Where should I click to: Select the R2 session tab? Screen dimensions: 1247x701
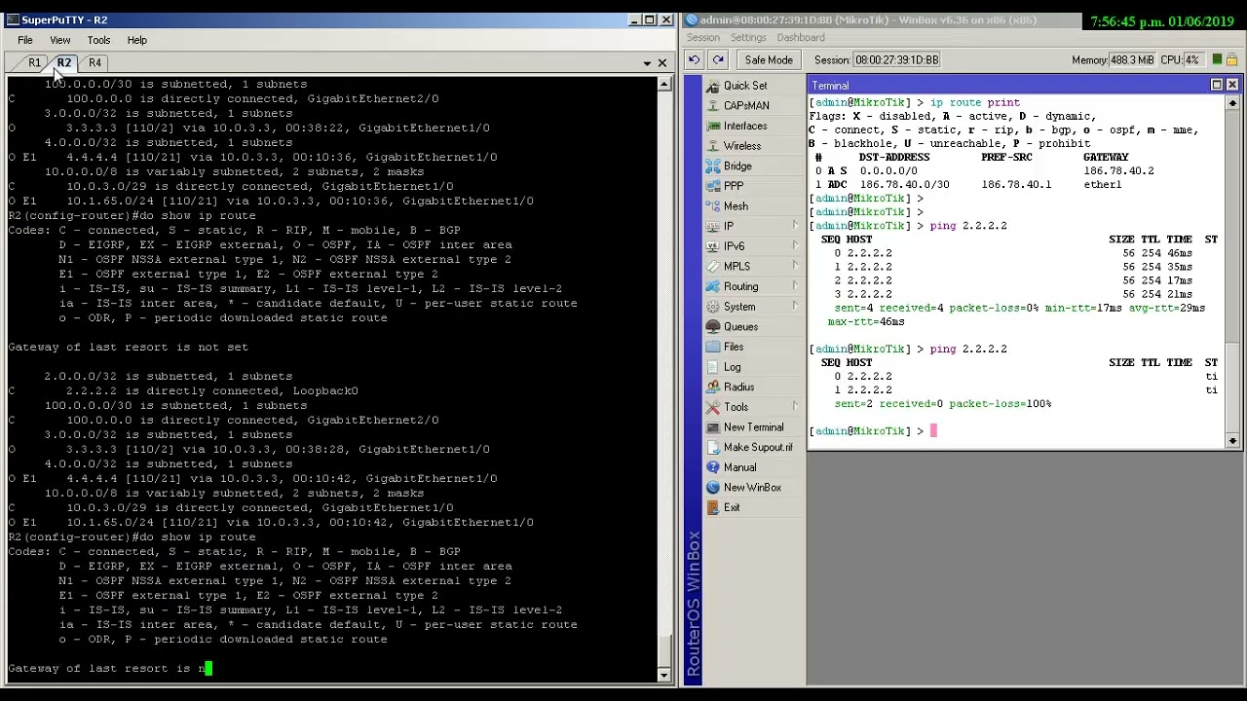[x=64, y=63]
